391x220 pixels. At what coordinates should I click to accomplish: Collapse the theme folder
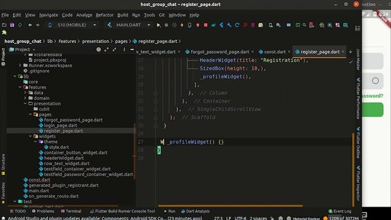[35, 142]
